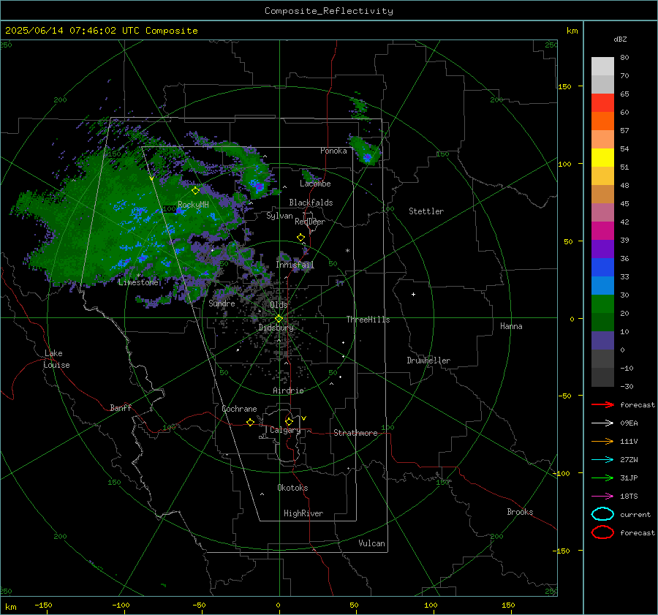Click the yellow diamond marker near RockyMH
Screen dimensions: 658x615
pos(195,191)
